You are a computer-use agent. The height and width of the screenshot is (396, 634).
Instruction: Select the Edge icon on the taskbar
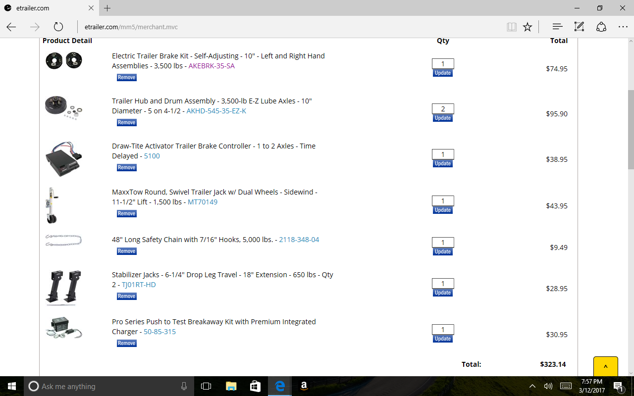(280, 386)
